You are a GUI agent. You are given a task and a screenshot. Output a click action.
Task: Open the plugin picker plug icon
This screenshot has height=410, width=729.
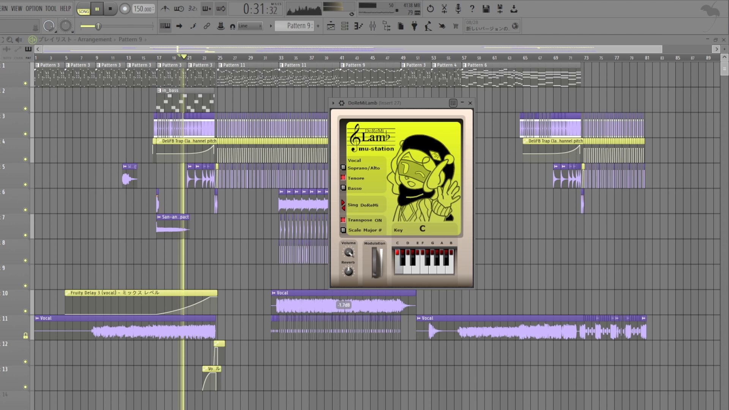click(414, 26)
